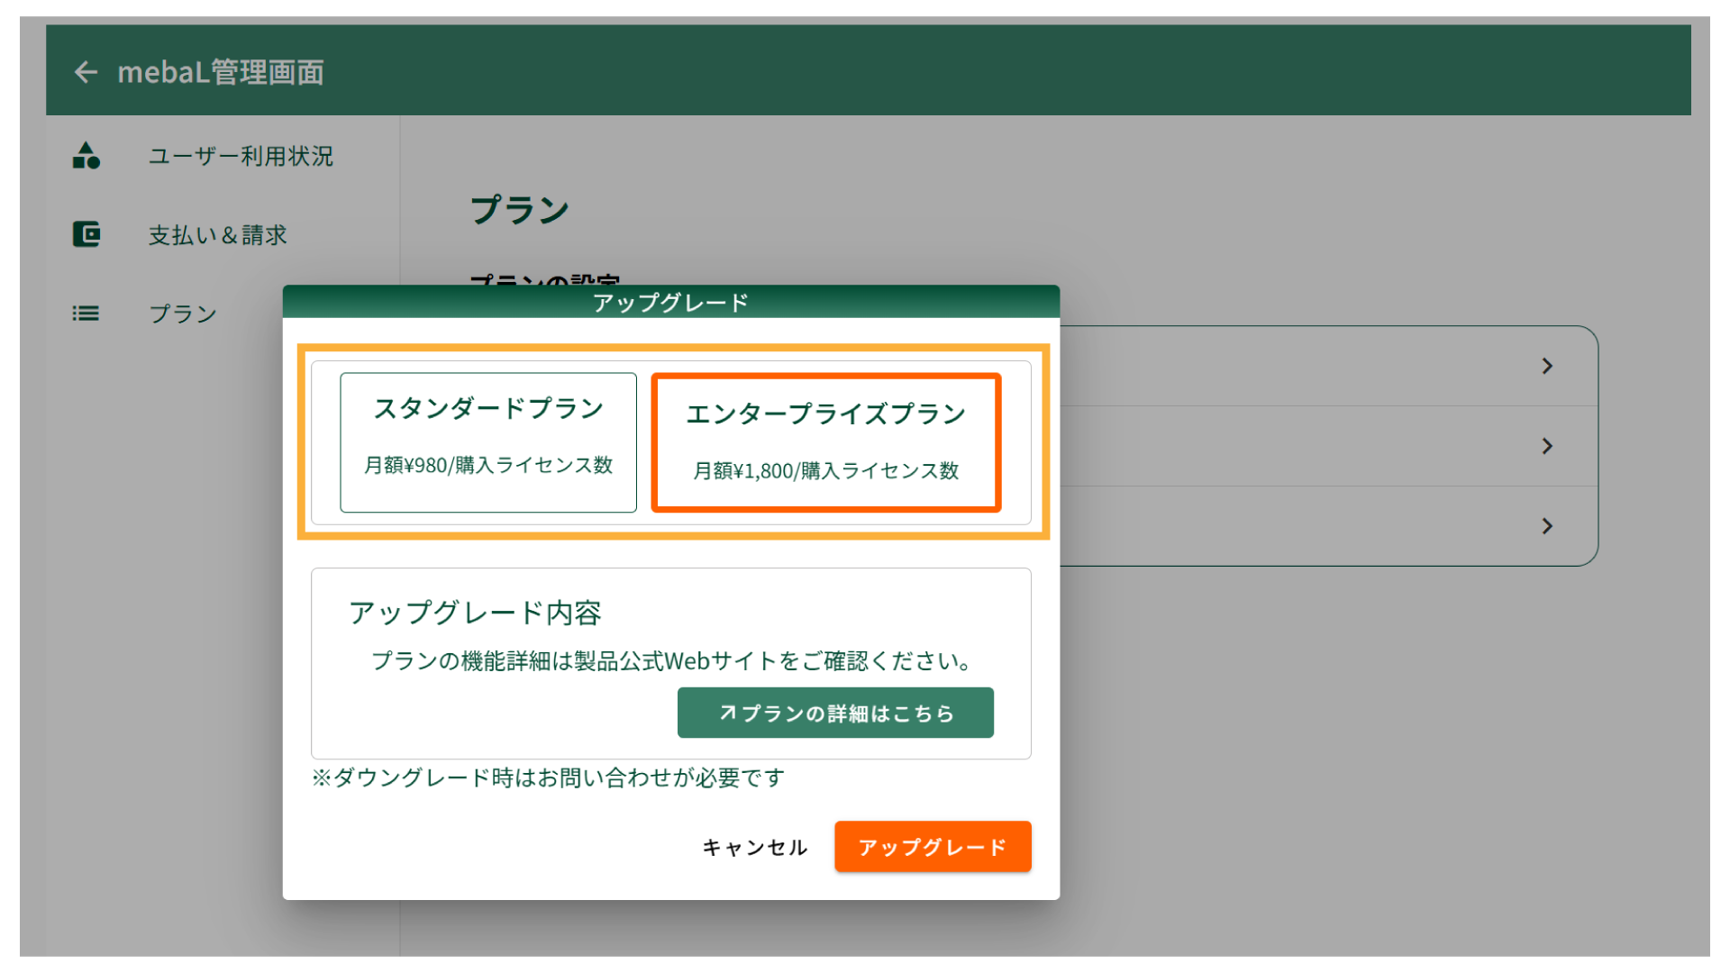Open プラン in the sidebar

(183, 314)
